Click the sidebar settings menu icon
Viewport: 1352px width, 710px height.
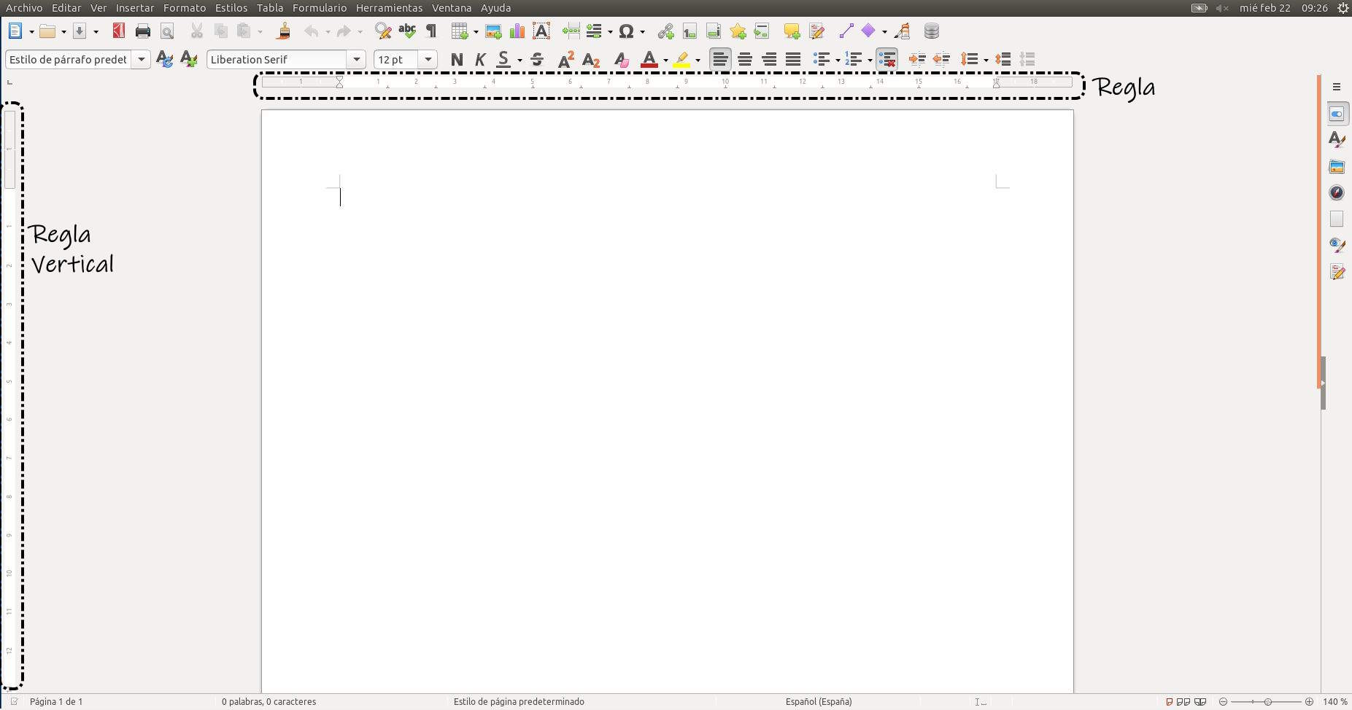click(1337, 87)
